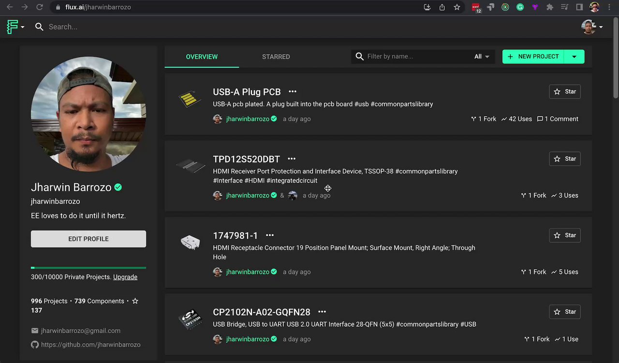Click the USB-A Plug PCB thumbnail
The height and width of the screenshot is (363, 619).
pos(190,100)
